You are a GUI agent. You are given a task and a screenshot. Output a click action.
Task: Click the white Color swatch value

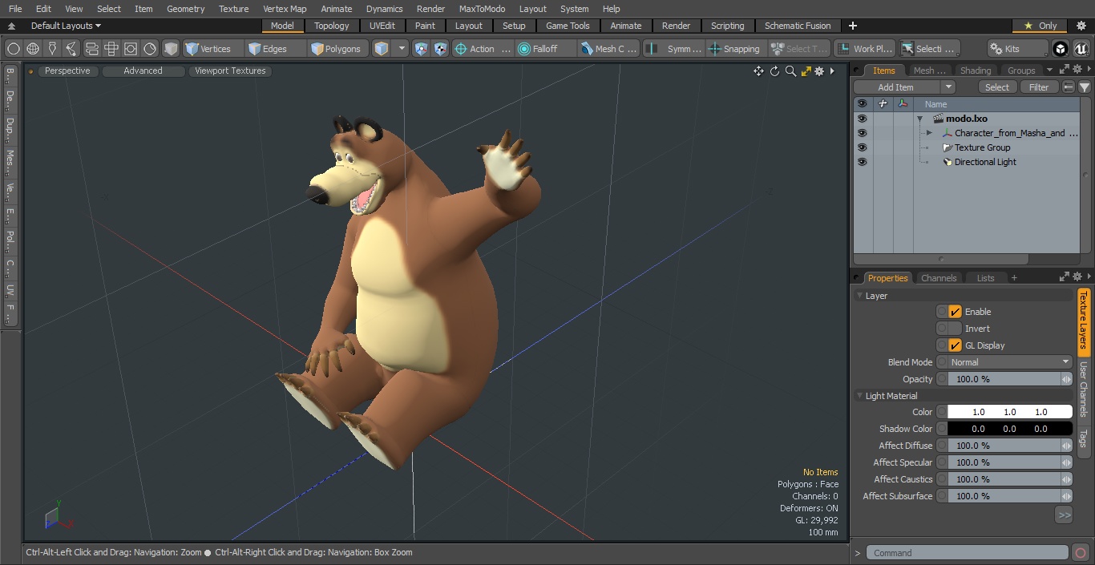click(x=1009, y=412)
